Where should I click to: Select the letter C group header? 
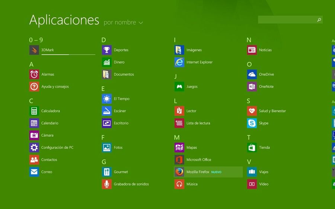(31, 101)
